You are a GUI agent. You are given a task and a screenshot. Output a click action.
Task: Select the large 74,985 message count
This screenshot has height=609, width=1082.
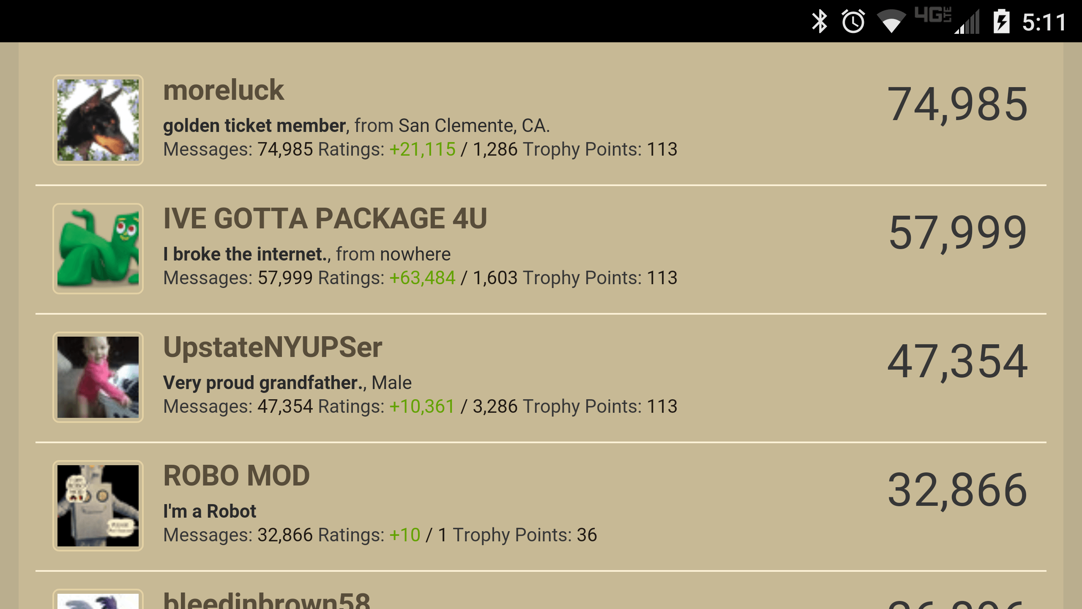957,104
